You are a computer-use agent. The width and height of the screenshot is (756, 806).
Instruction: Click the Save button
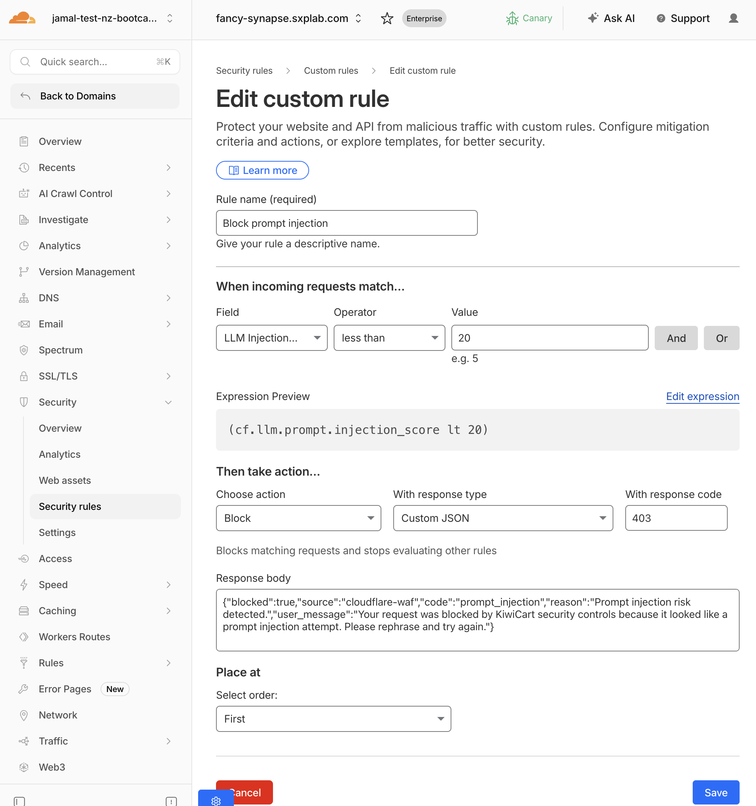(716, 792)
